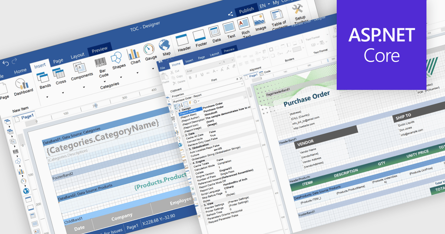
Task: Select Home tab in Purchase Order Designer
Action: click(176, 64)
